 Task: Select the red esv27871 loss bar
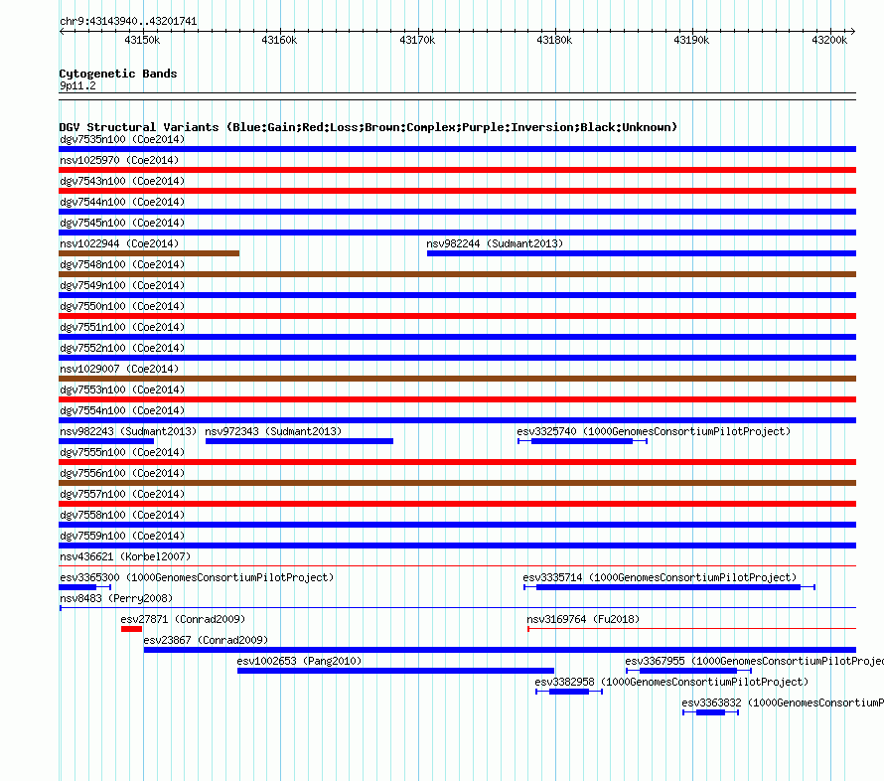(x=131, y=629)
